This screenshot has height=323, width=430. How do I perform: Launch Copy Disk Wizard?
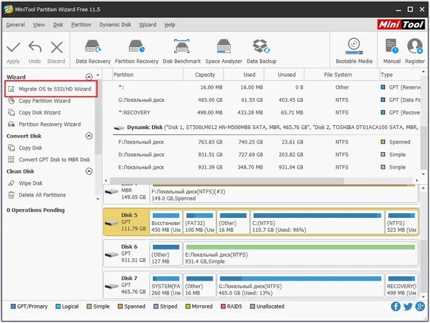34,113
